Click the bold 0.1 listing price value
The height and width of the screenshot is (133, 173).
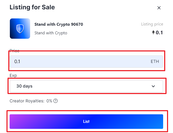[159, 32]
